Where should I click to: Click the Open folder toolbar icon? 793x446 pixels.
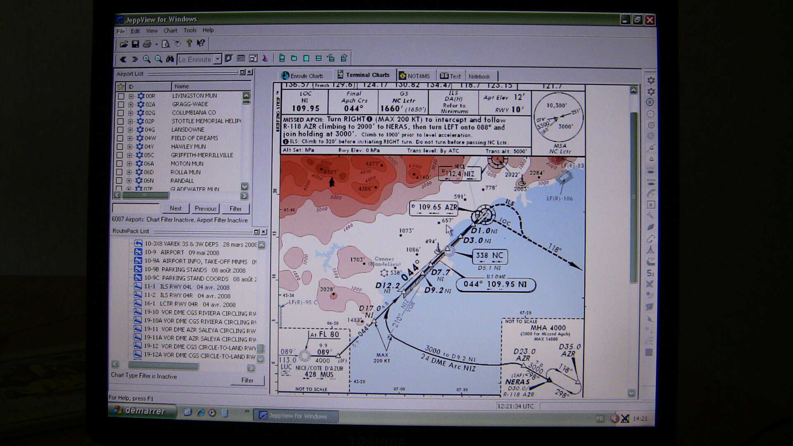tap(123, 44)
